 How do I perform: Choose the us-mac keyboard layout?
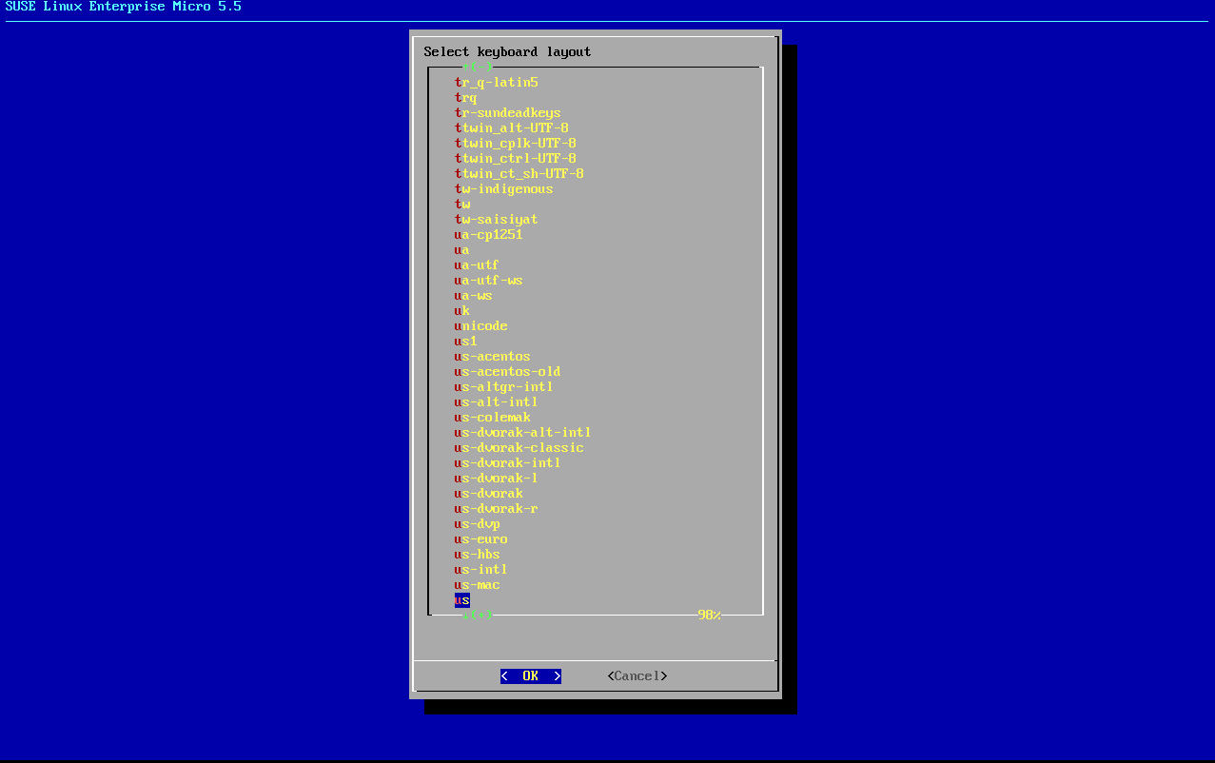tap(479, 584)
